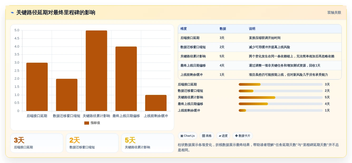352x163 pixels.
Task: Click the 4天 value in the table
Action: [x=222, y=66]
